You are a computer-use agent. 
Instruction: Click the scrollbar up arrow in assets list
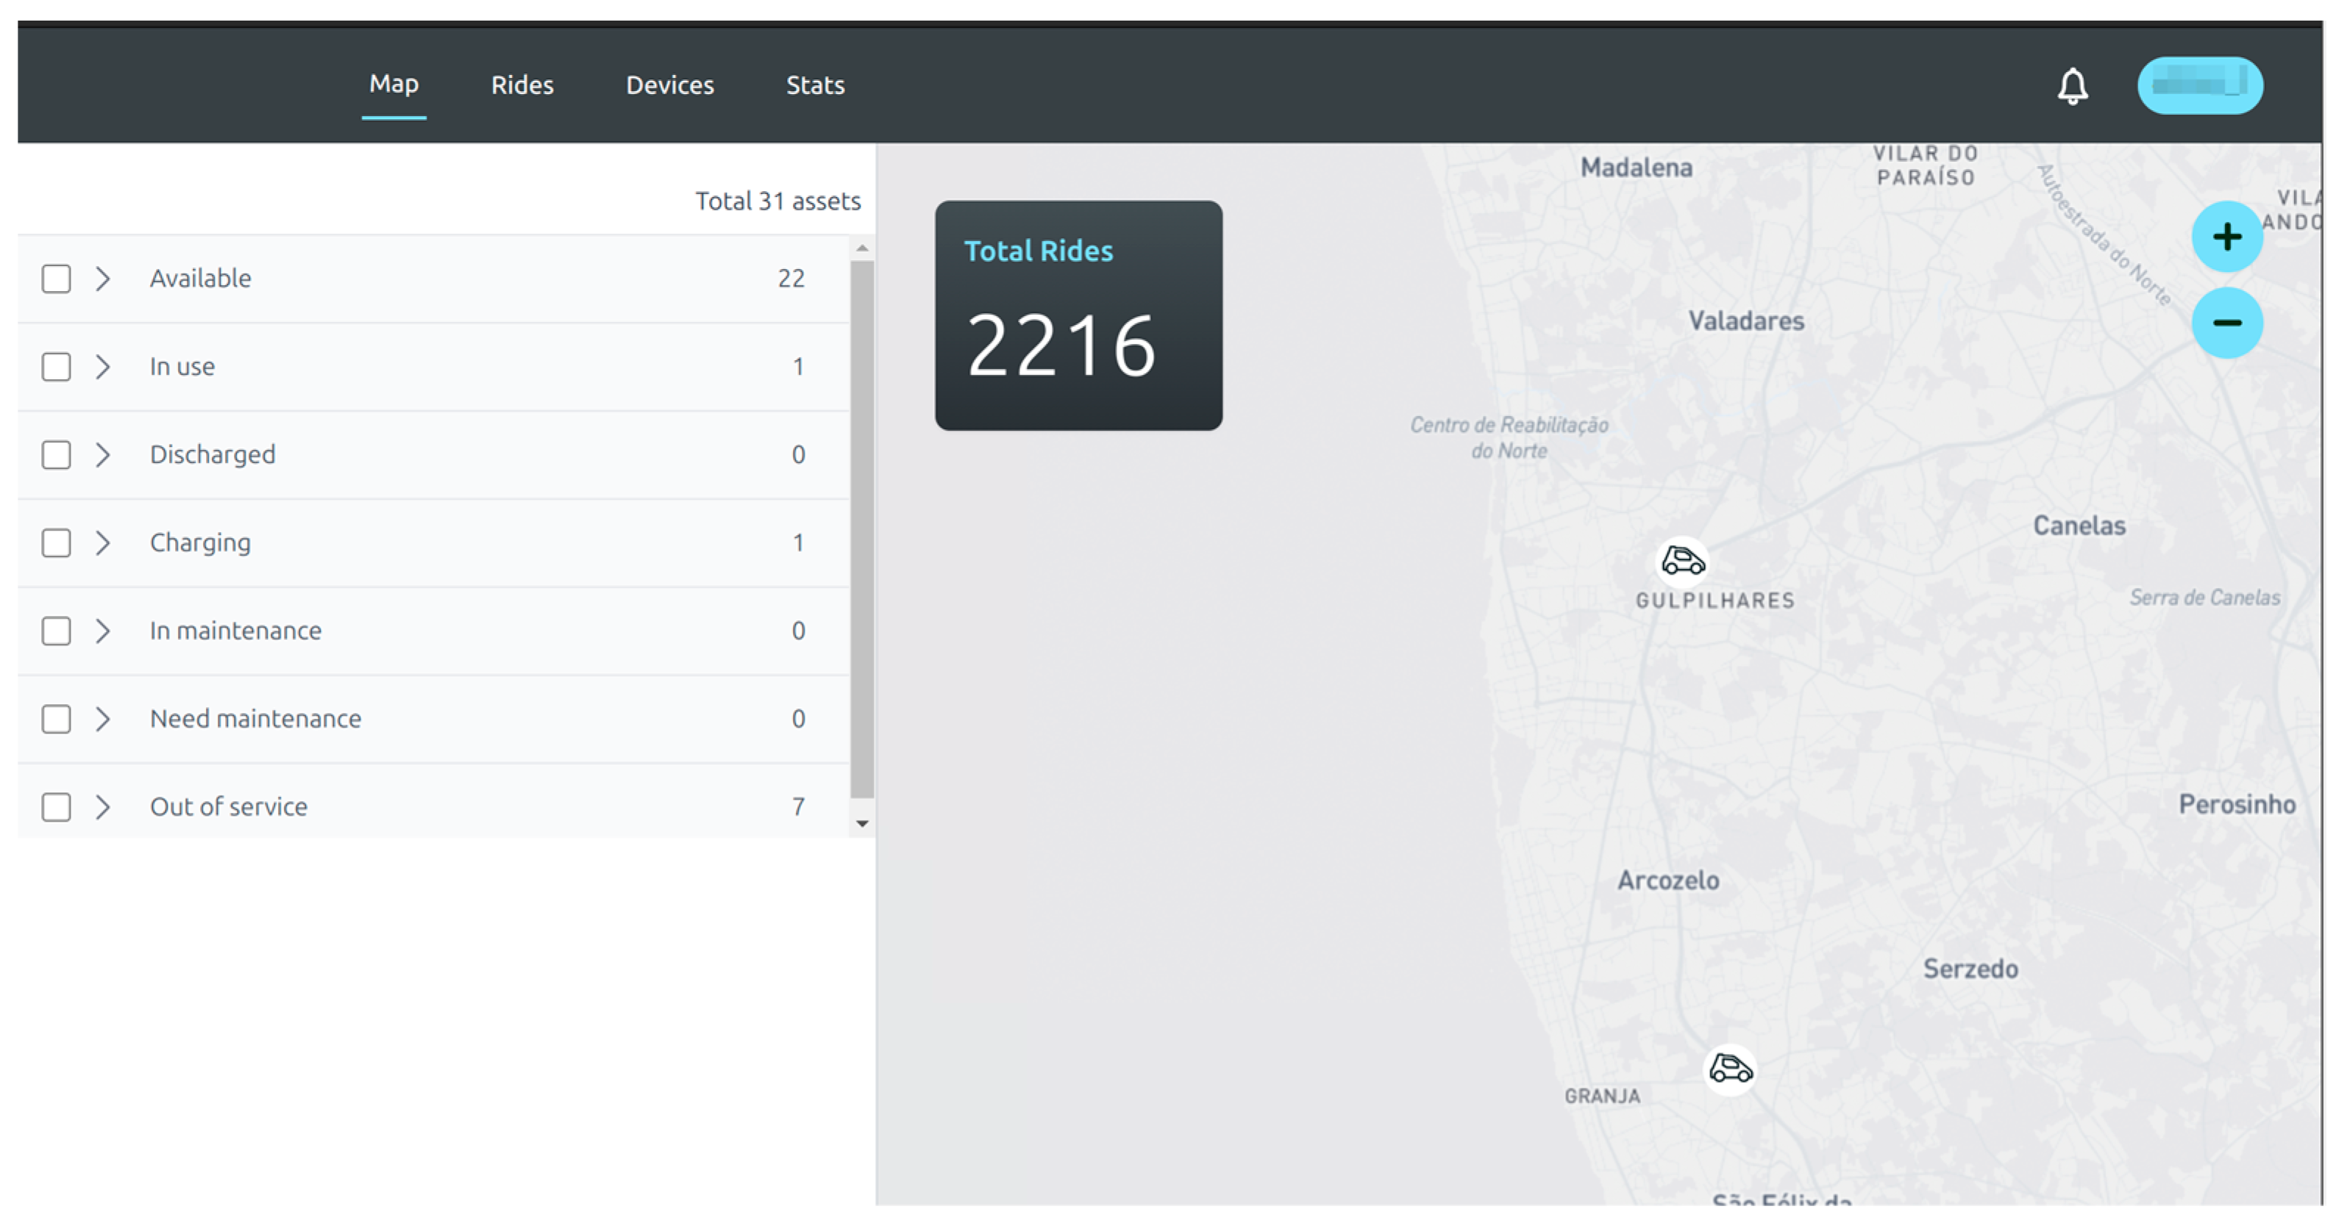coord(863,248)
